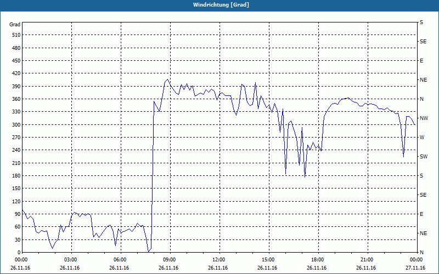The height and width of the screenshot is (274, 439).
Task: Click the 21:00 time label
Action: (367, 260)
